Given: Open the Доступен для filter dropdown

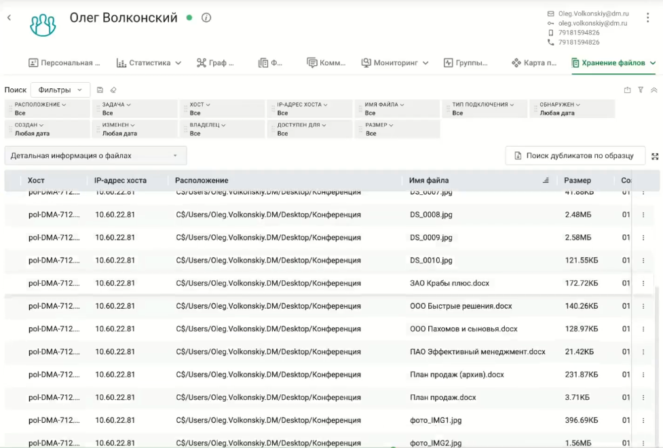Looking at the screenshot, I should (x=310, y=129).
